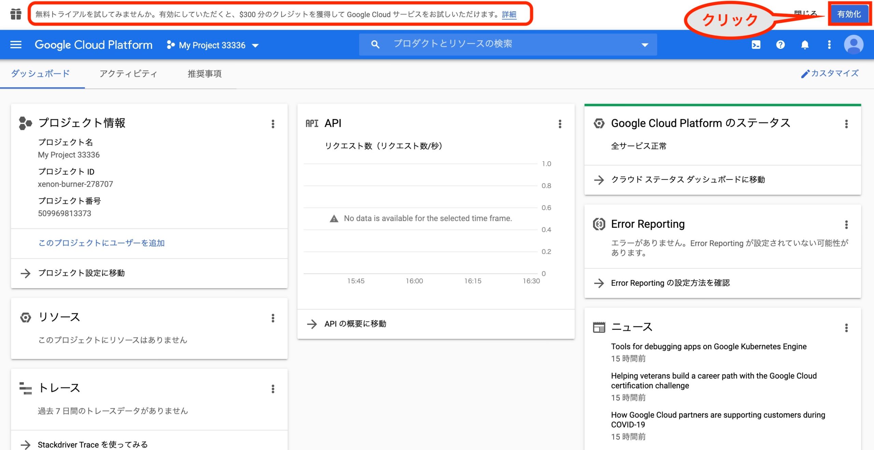Viewport: 874px width, 450px height.
Task: Open ニュース card options menu
Action: click(846, 328)
